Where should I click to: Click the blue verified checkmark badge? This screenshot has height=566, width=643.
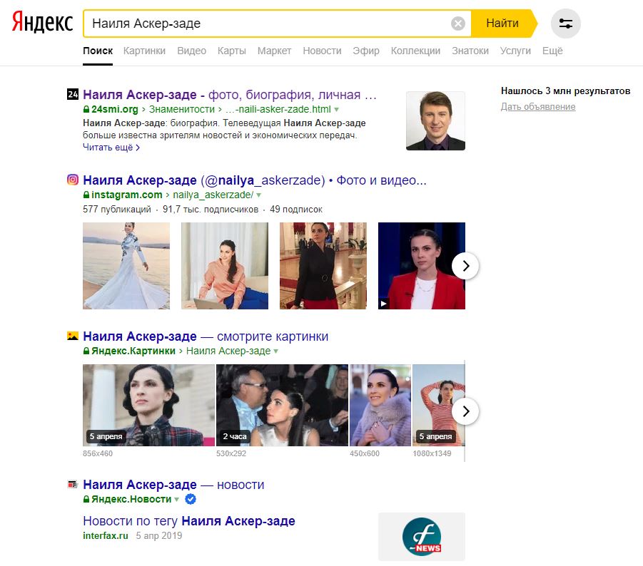(x=191, y=499)
